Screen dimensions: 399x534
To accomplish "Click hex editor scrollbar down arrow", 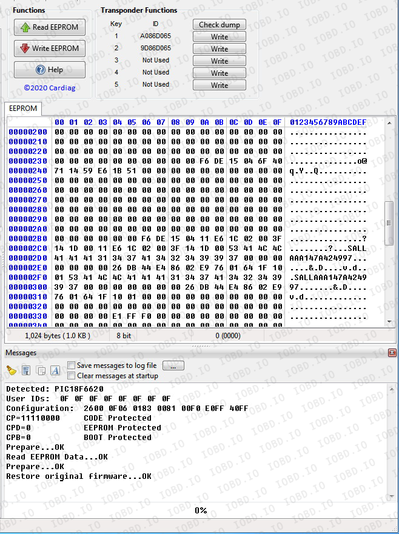I will point(389,321).
